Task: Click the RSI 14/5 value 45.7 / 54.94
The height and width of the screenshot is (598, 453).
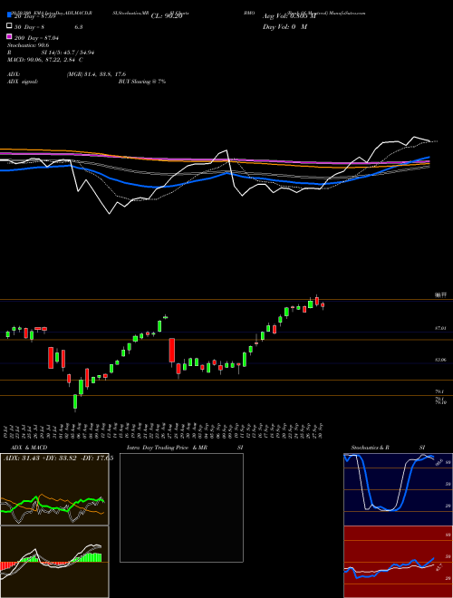Action: coord(68,53)
